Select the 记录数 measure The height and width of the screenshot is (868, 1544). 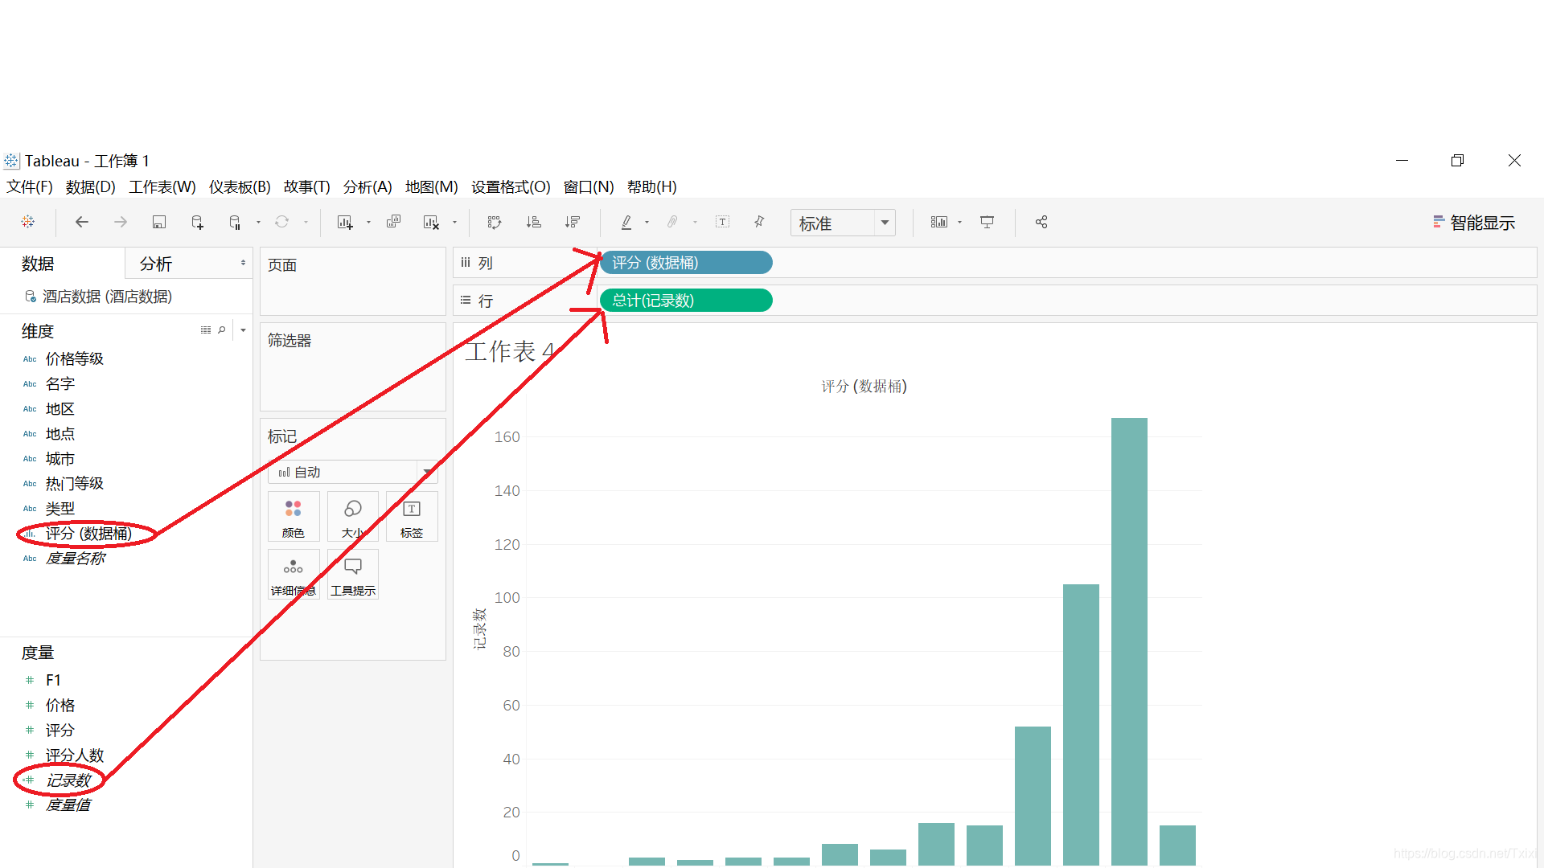click(x=68, y=780)
